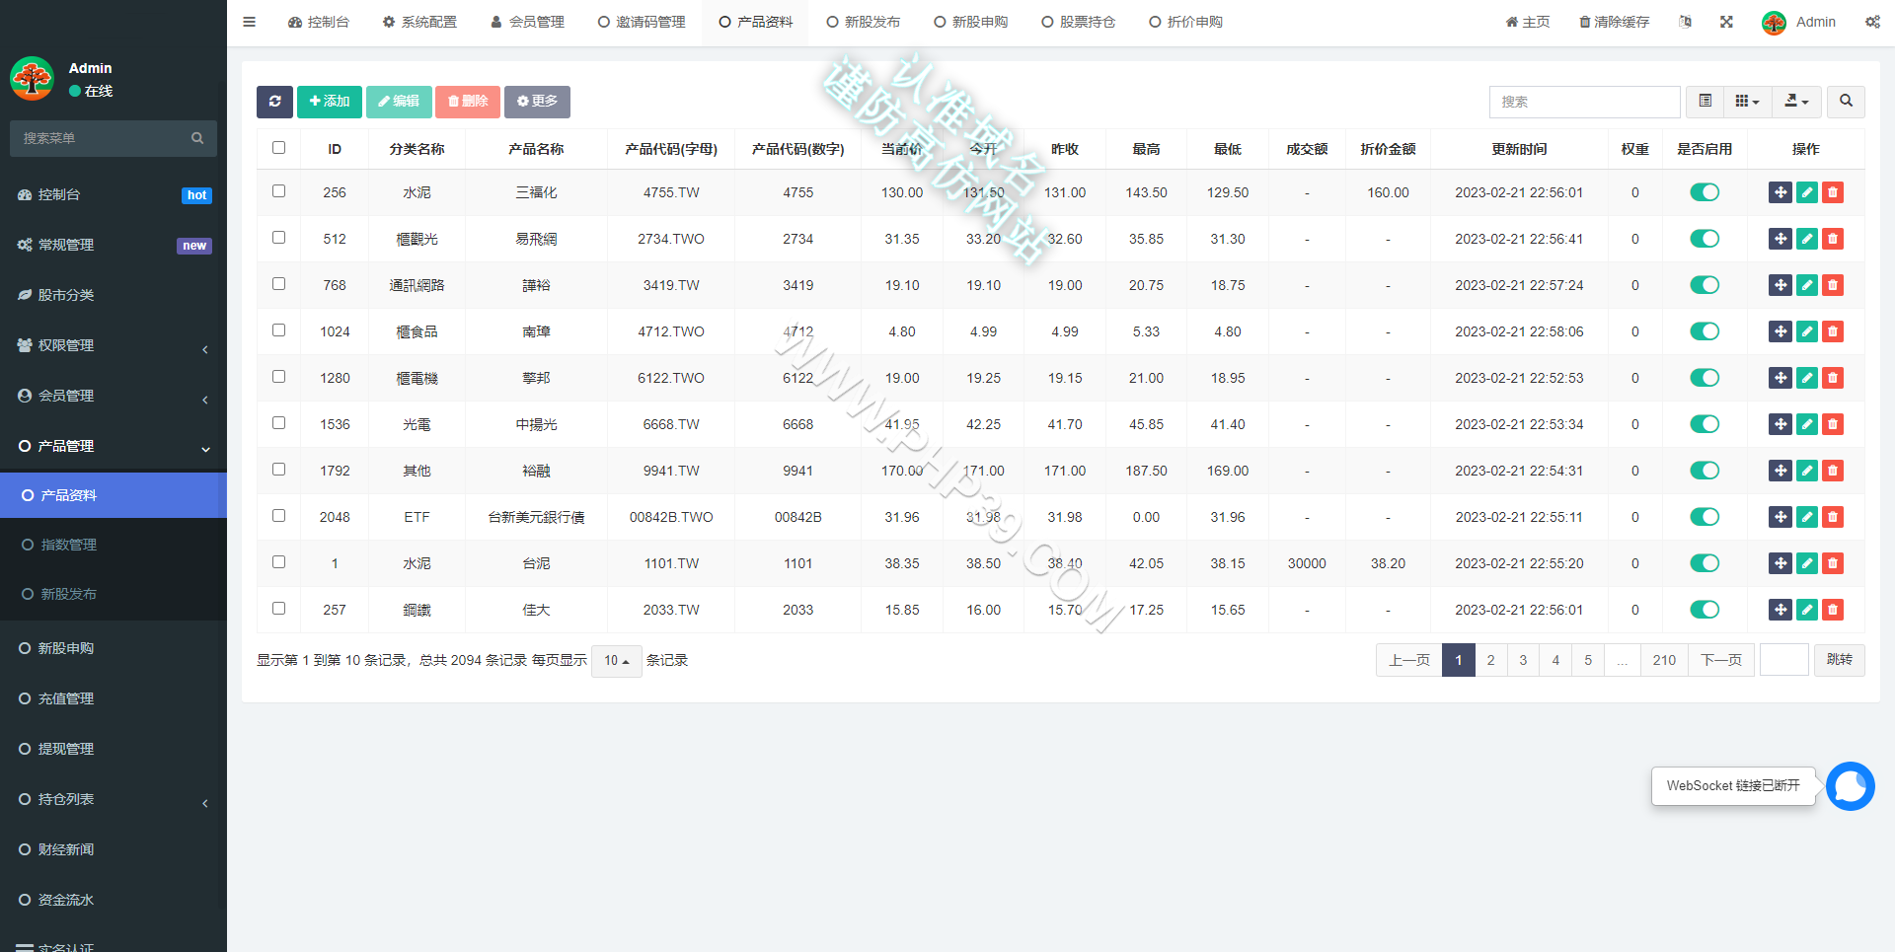Viewport: 1895px width, 952px height.
Task: Check the checkbox for row ID 1024
Action: 279,330
